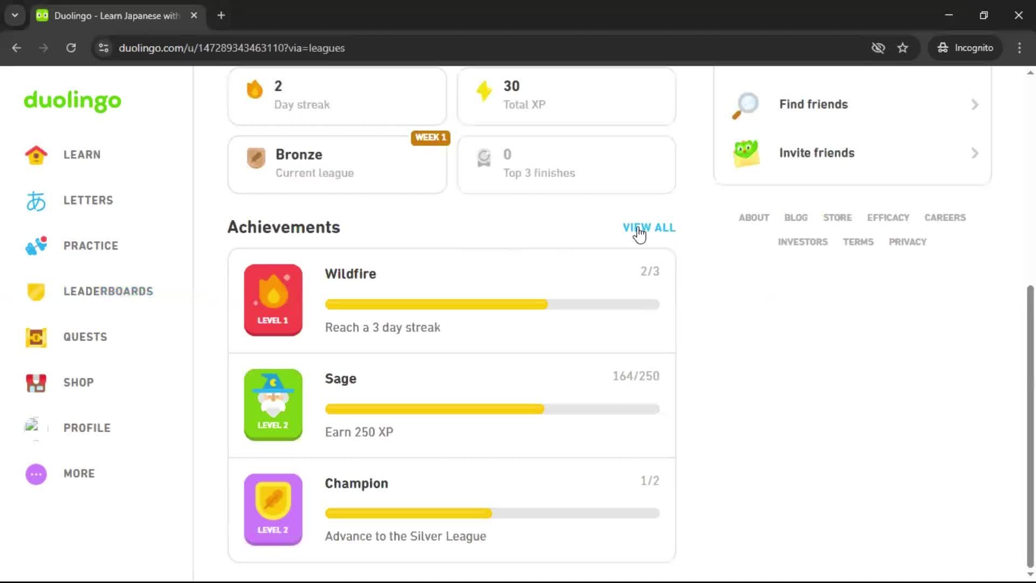The image size is (1036, 583).
Task: Click the Practice dumbbell icon
Action: 35,246
